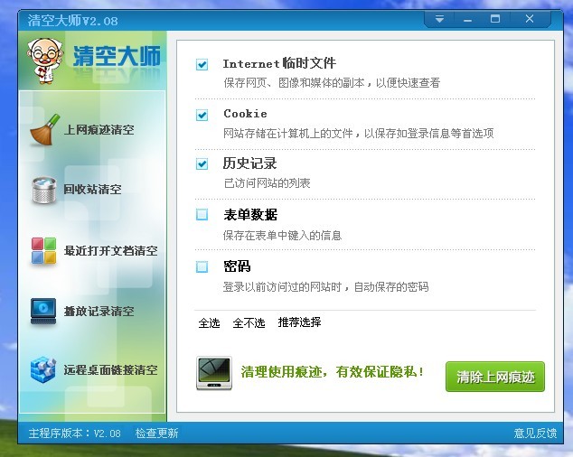Click the monitor icon beside the slogan

[x=213, y=372]
